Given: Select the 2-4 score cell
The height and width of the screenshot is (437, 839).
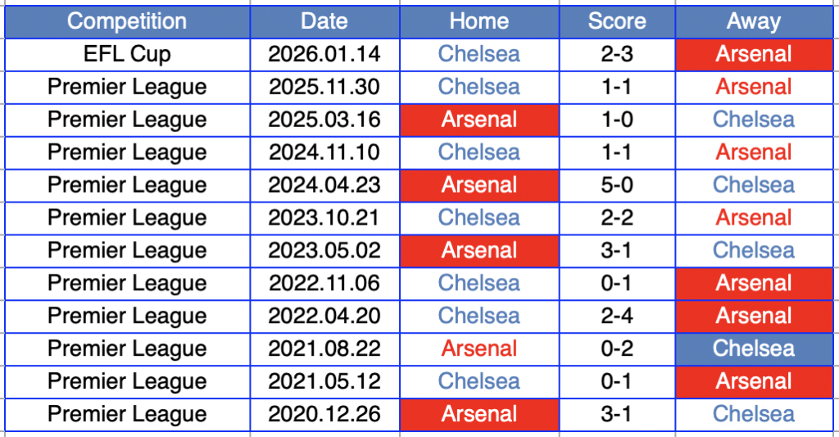Looking at the screenshot, I should pos(617,316).
